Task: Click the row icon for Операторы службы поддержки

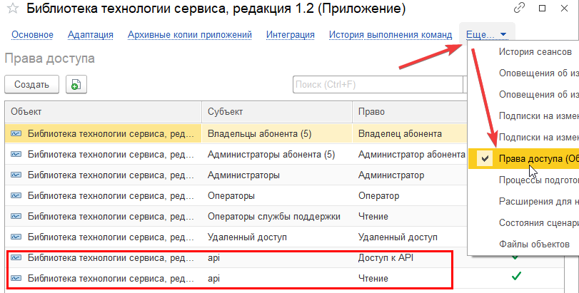Action: (x=16, y=216)
